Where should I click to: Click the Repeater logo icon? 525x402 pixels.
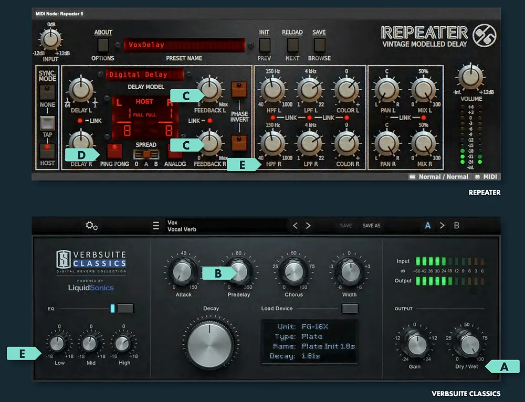pyautogui.click(x=484, y=35)
